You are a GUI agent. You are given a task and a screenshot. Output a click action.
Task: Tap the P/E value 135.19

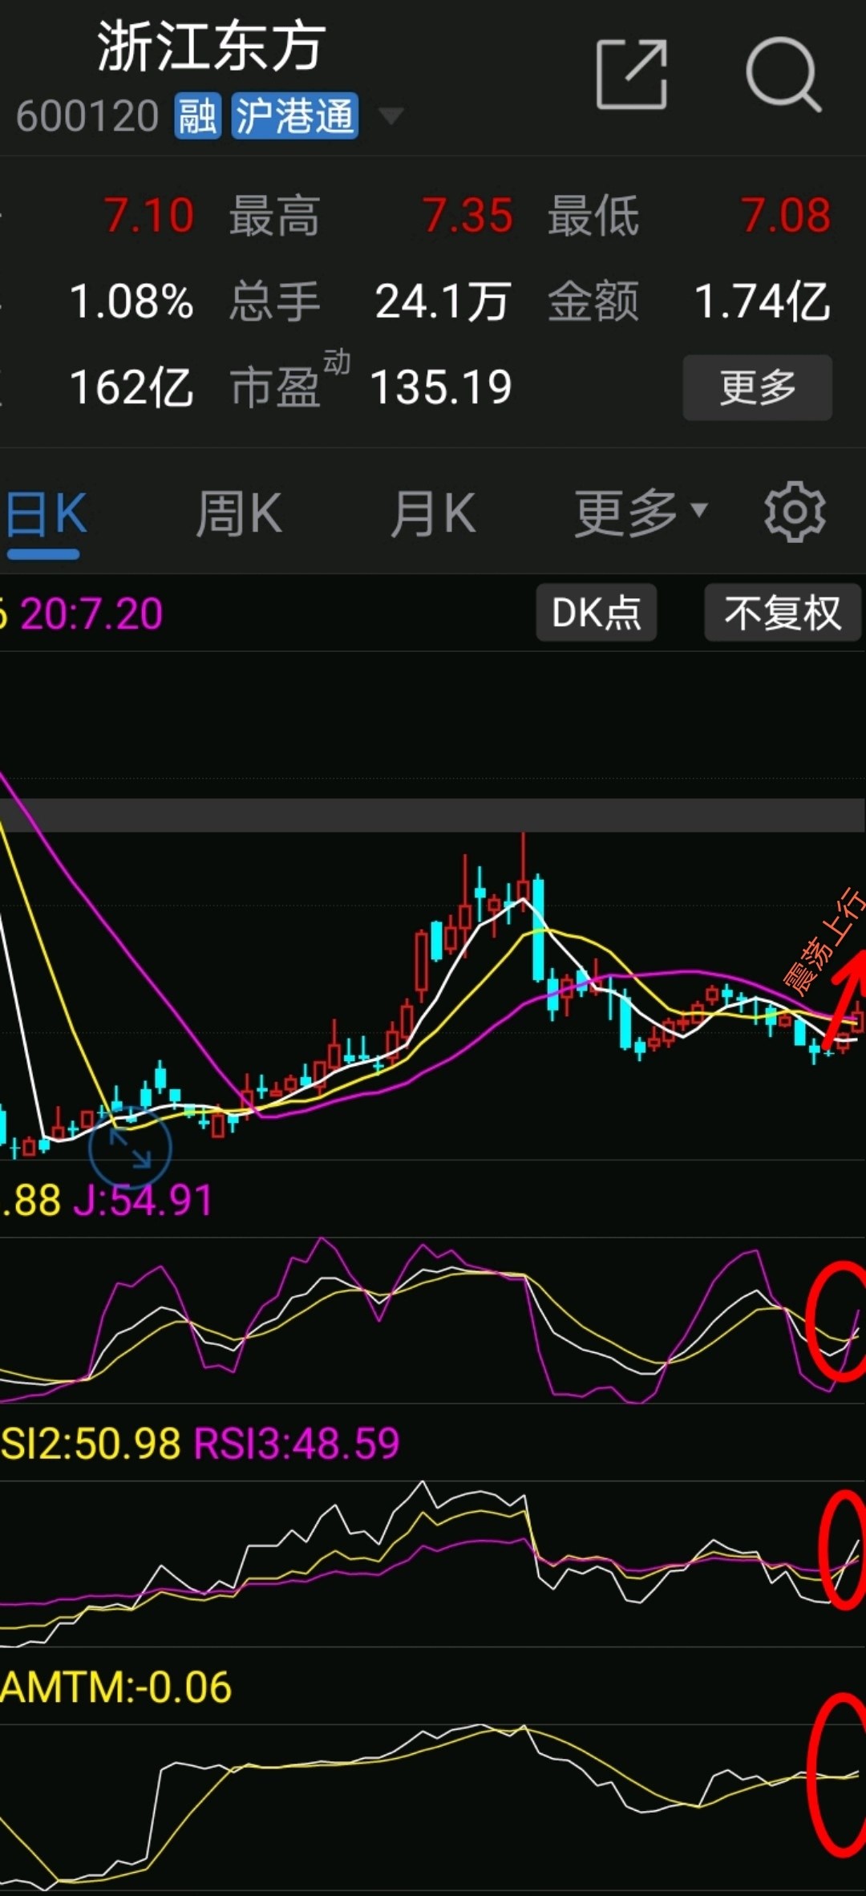[441, 387]
